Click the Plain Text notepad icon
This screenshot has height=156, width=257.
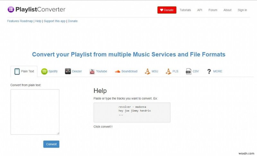point(17,71)
